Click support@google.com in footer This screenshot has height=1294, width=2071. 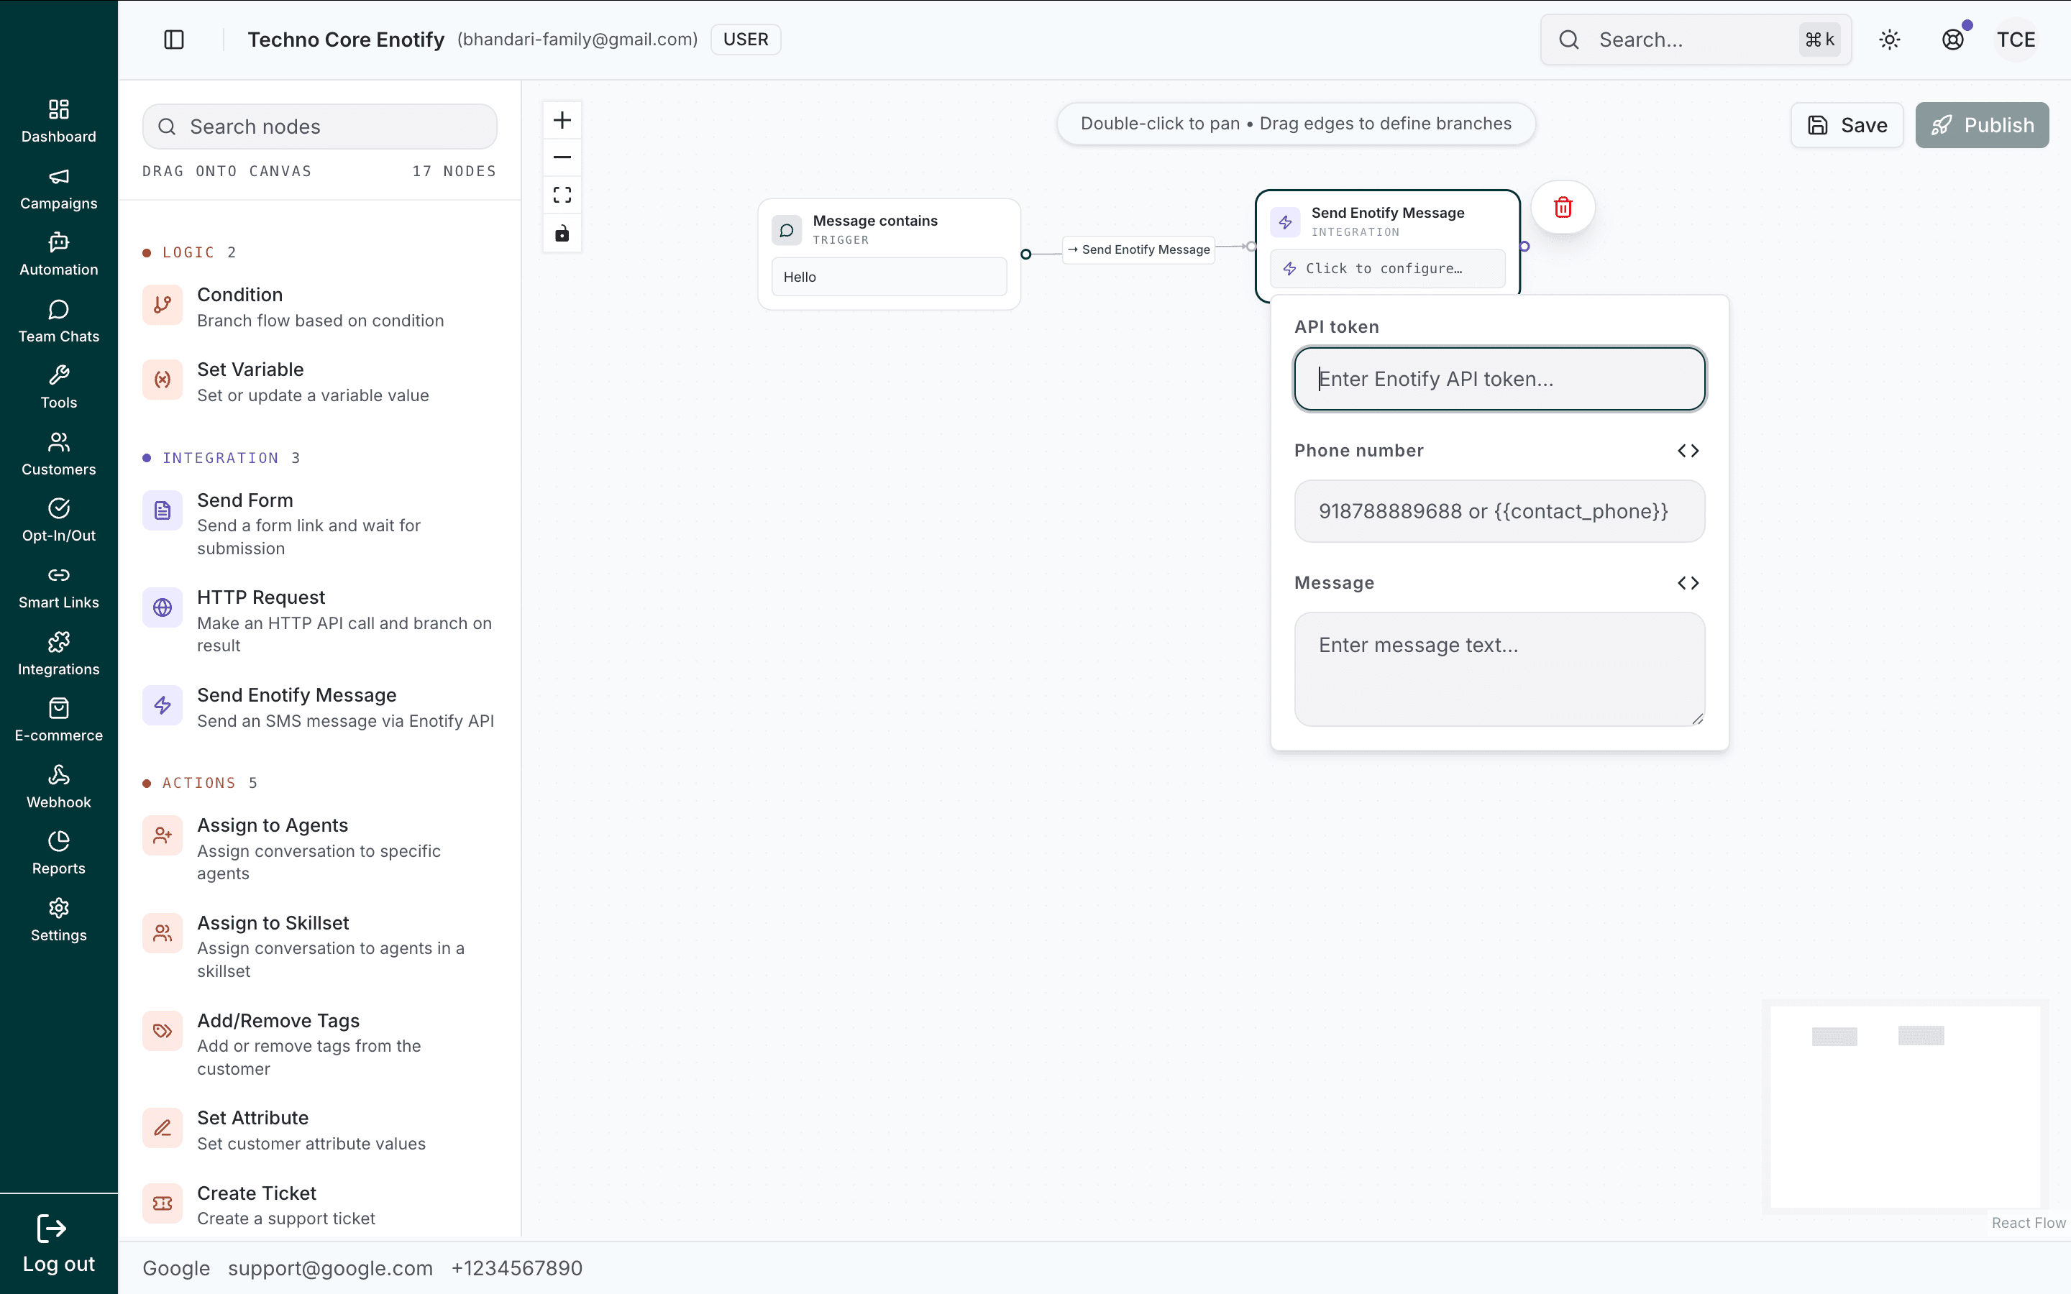330,1268
